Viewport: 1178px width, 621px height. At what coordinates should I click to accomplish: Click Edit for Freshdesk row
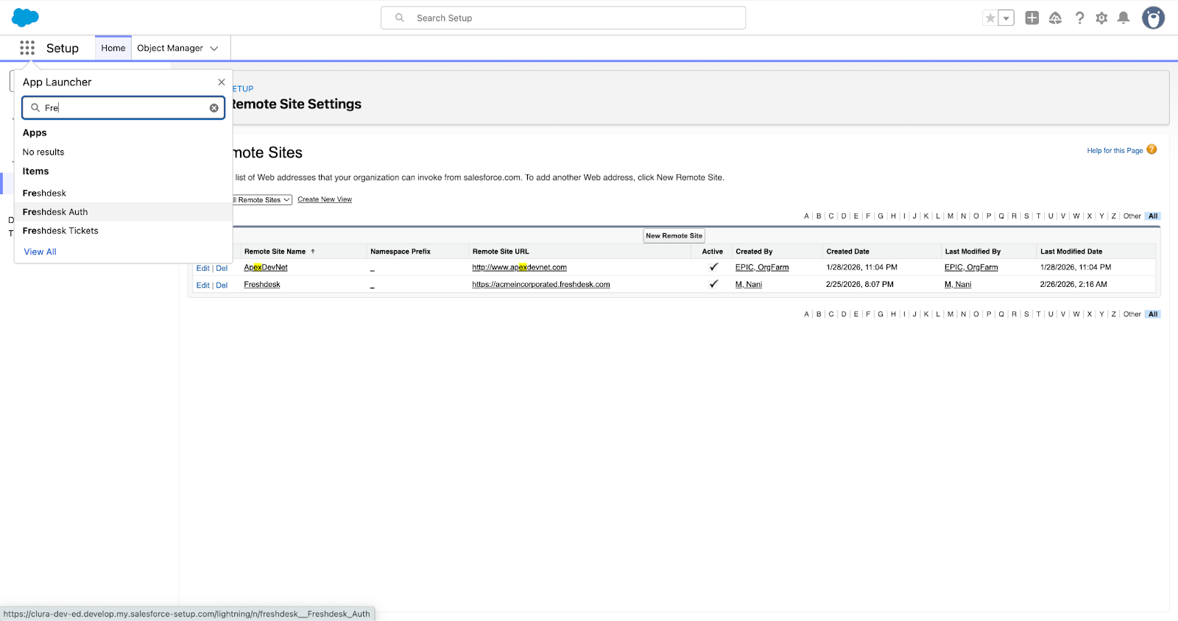202,285
